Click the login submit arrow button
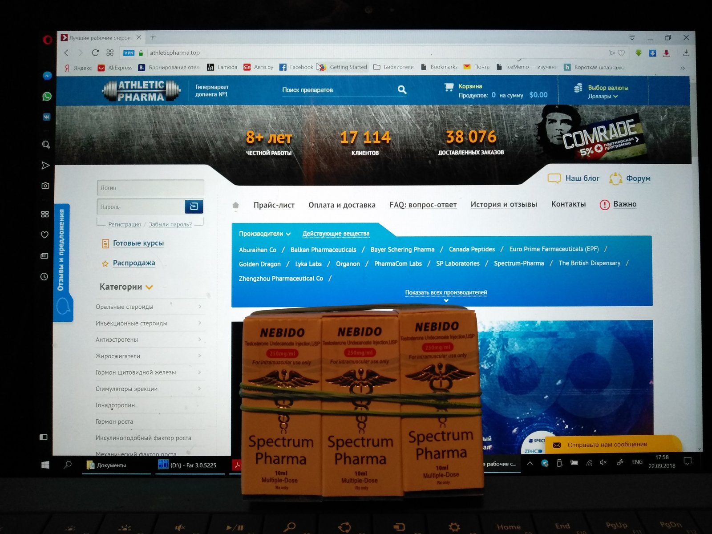712x534 pixels. tap(194, 206)
